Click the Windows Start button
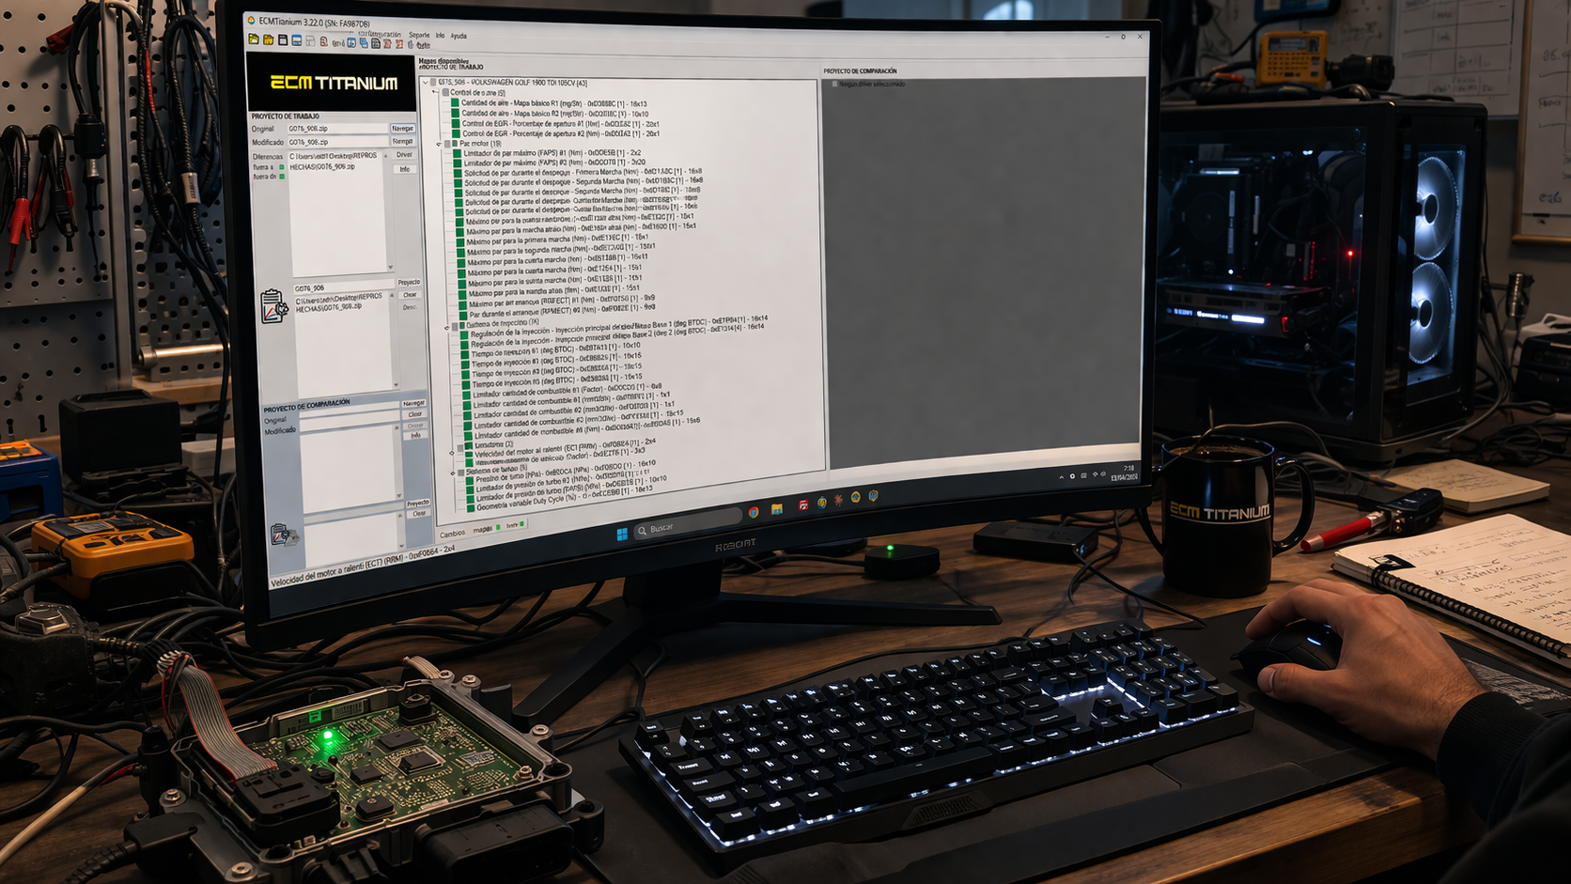 621,535
